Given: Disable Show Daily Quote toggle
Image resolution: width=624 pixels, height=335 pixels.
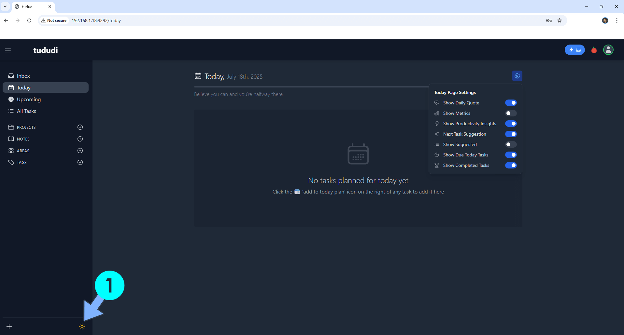Looking at the screenshot, I should [511, 103].
